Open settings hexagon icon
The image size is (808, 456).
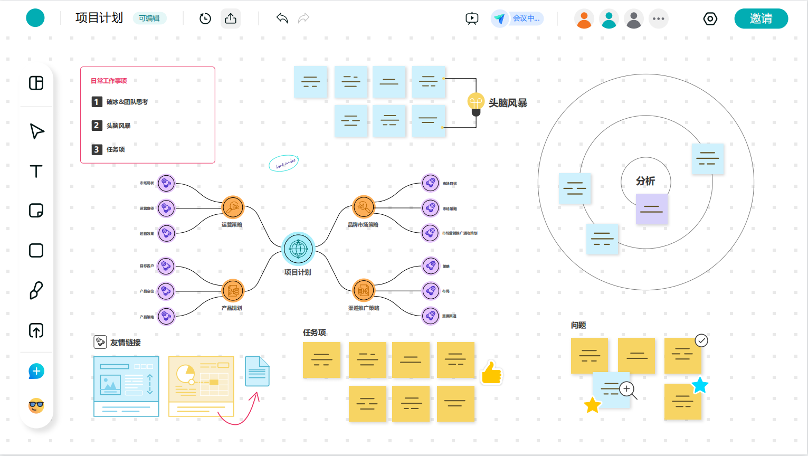(x=710, y=18)
